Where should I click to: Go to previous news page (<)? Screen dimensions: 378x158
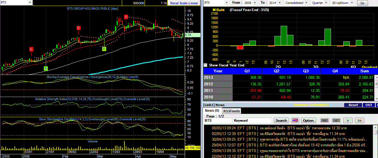[336, 120]
